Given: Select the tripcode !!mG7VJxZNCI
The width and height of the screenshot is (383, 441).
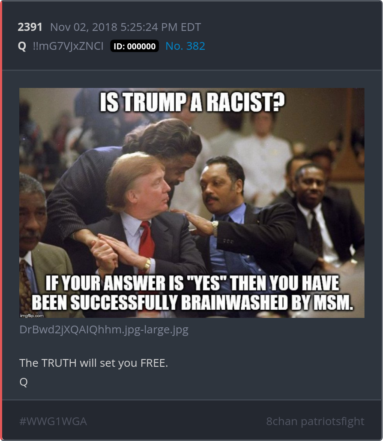Looking at the screenshot, I should pyautogui.click(x=68, y=46).
